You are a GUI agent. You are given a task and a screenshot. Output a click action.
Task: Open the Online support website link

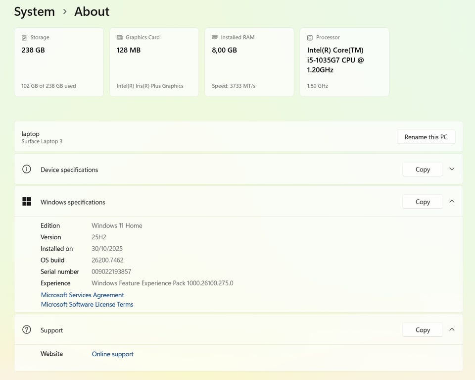click(x=112, y=354)
